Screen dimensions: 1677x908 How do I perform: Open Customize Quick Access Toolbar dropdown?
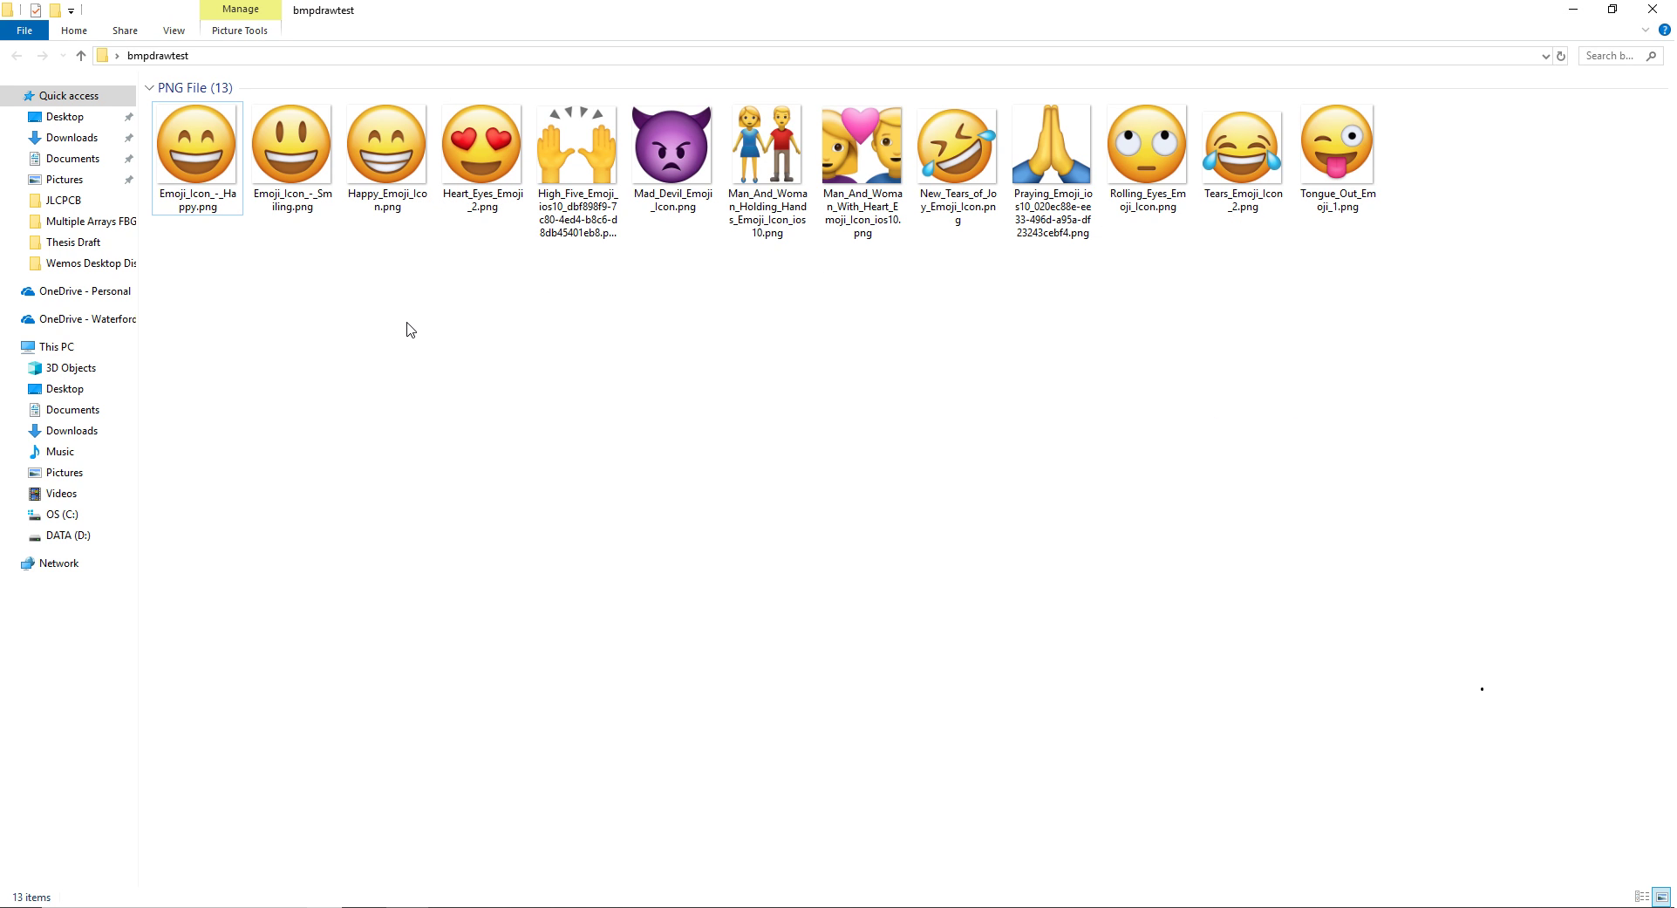(71, 10)
